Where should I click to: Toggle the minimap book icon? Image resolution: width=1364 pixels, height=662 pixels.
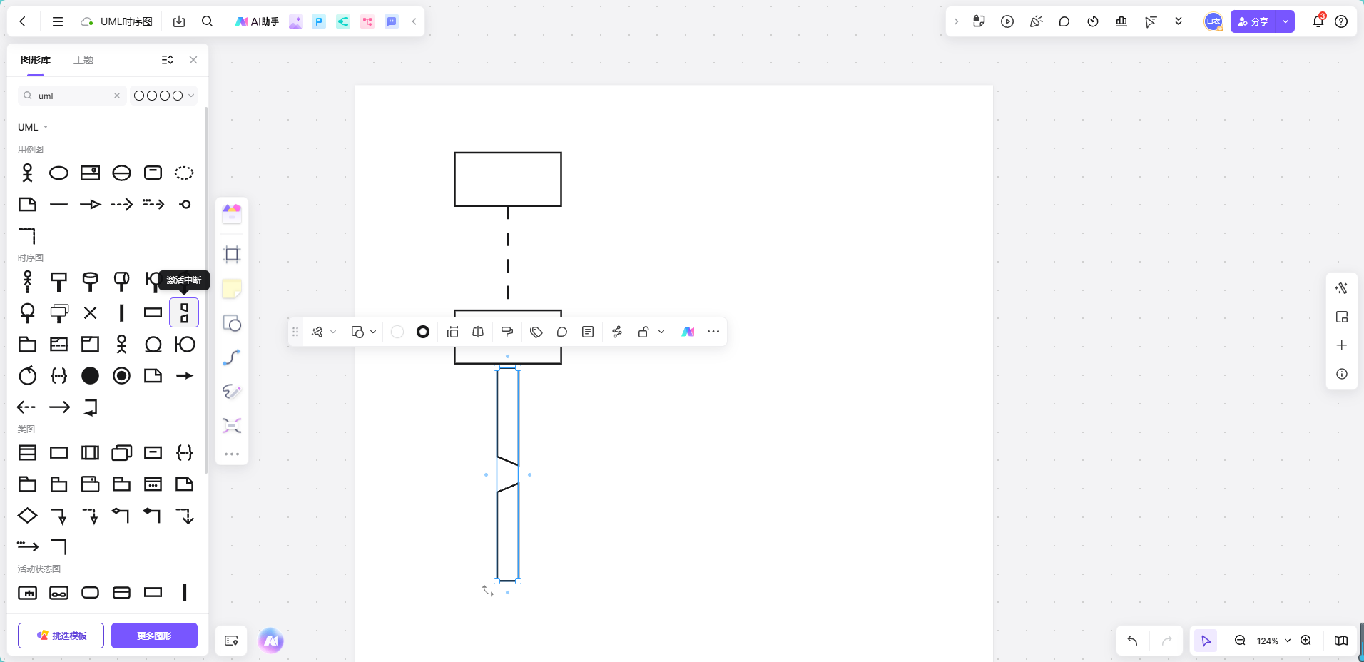pyautogui.click(x=1341, y=641)
